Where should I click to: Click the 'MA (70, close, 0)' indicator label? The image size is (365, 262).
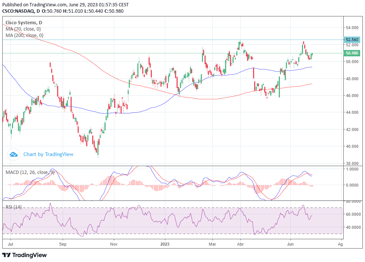[x=23, y=29]
